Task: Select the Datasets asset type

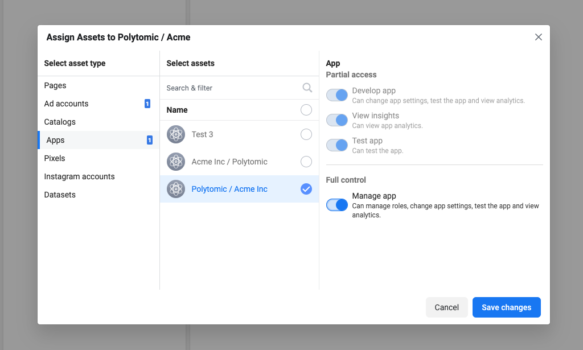Action: pyautogui.click(x=98, y=195)
